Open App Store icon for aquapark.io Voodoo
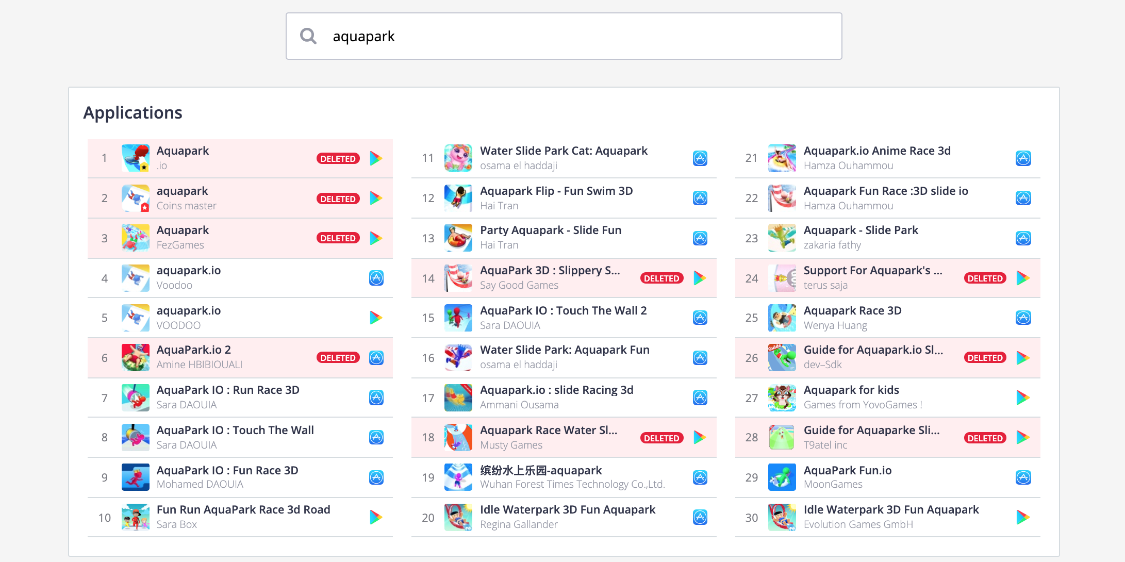 coord(376,278)
